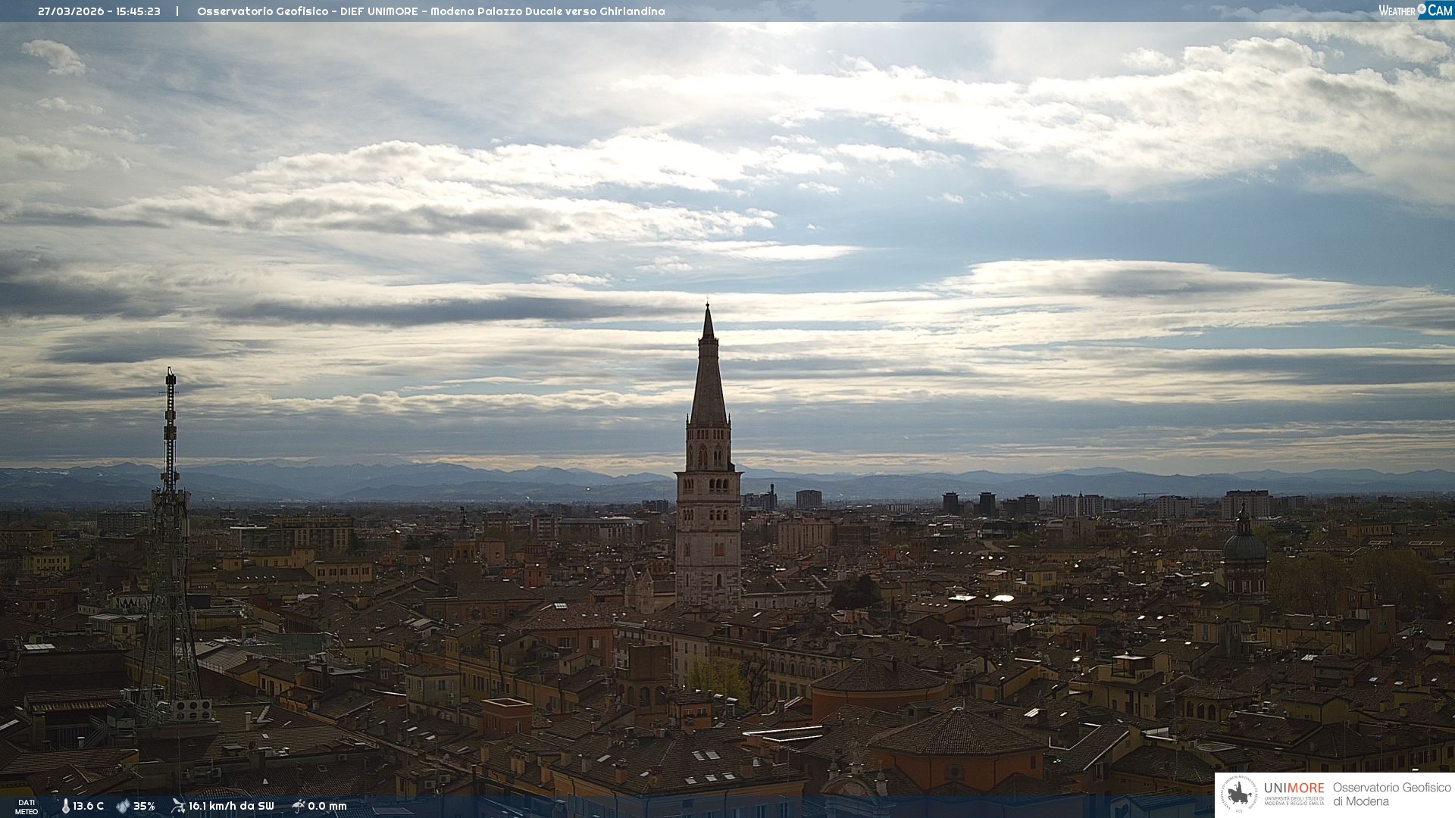This screenshot has width=1455, height=818.
Task: Click the thermometer temperature icon
Action: pyautogui.click(x=65, y=806)
